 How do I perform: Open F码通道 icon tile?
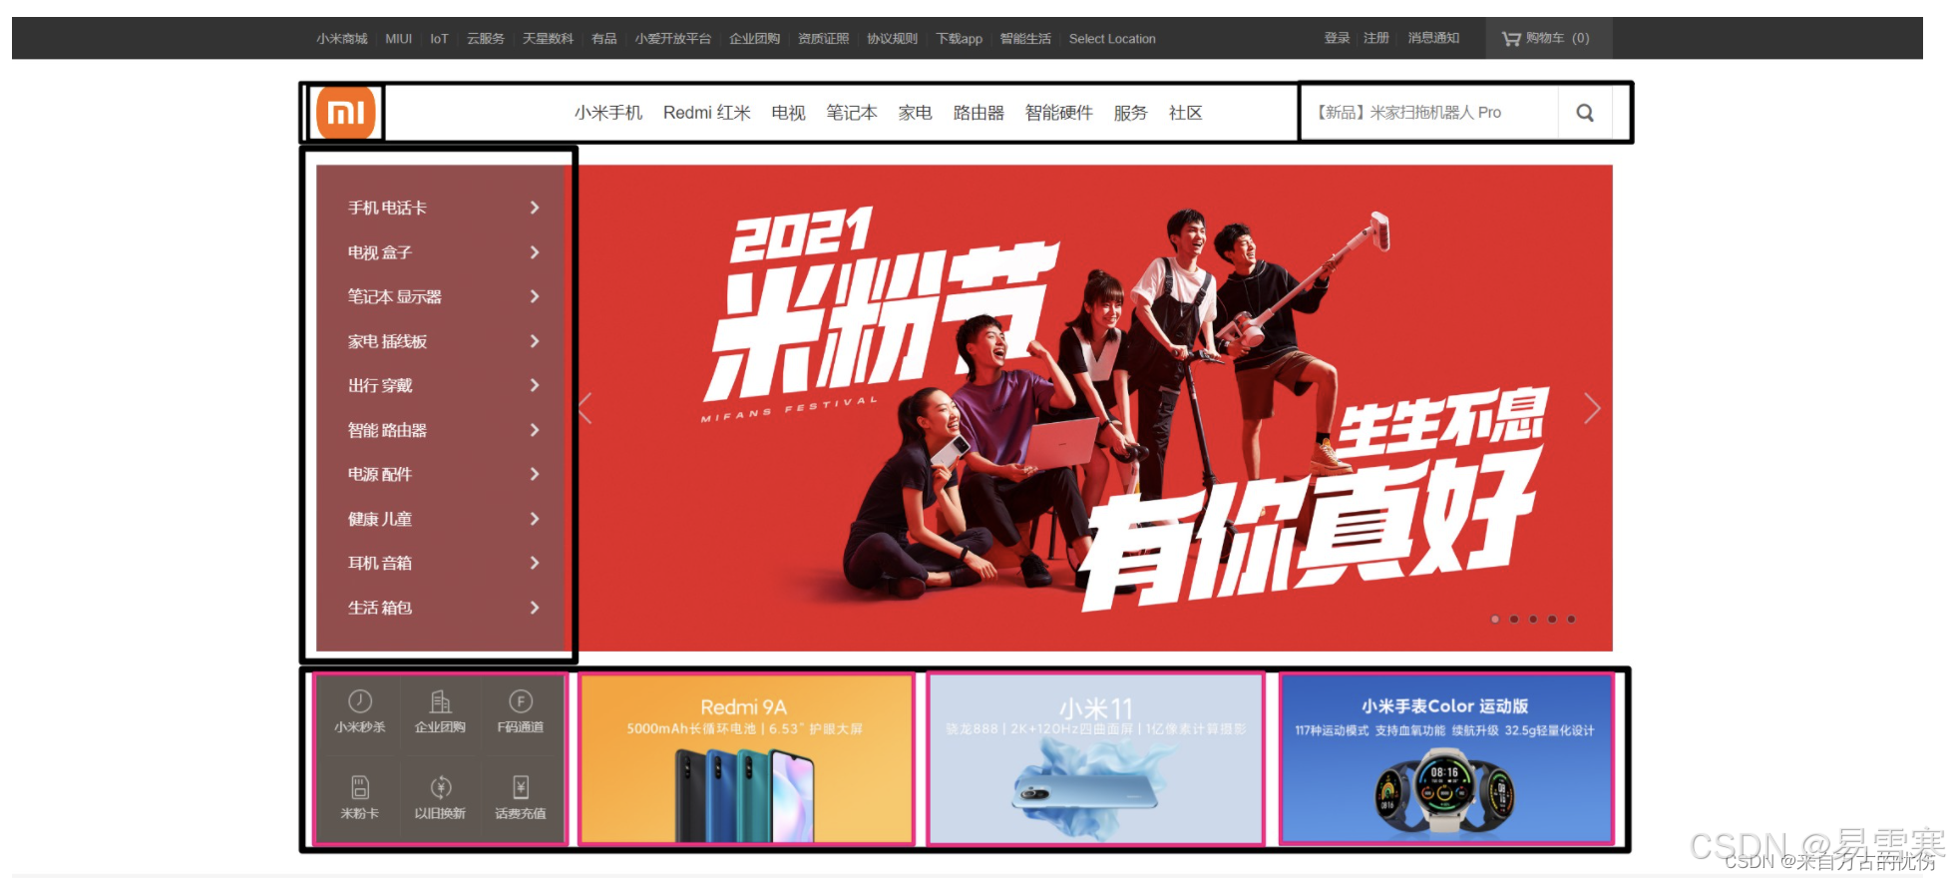click(x=521, y=712)
